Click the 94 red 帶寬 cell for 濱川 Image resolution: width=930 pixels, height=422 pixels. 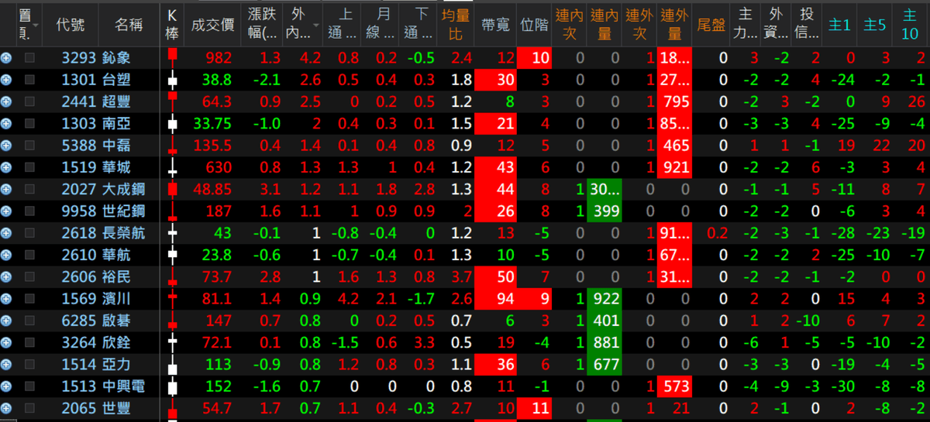495,298
